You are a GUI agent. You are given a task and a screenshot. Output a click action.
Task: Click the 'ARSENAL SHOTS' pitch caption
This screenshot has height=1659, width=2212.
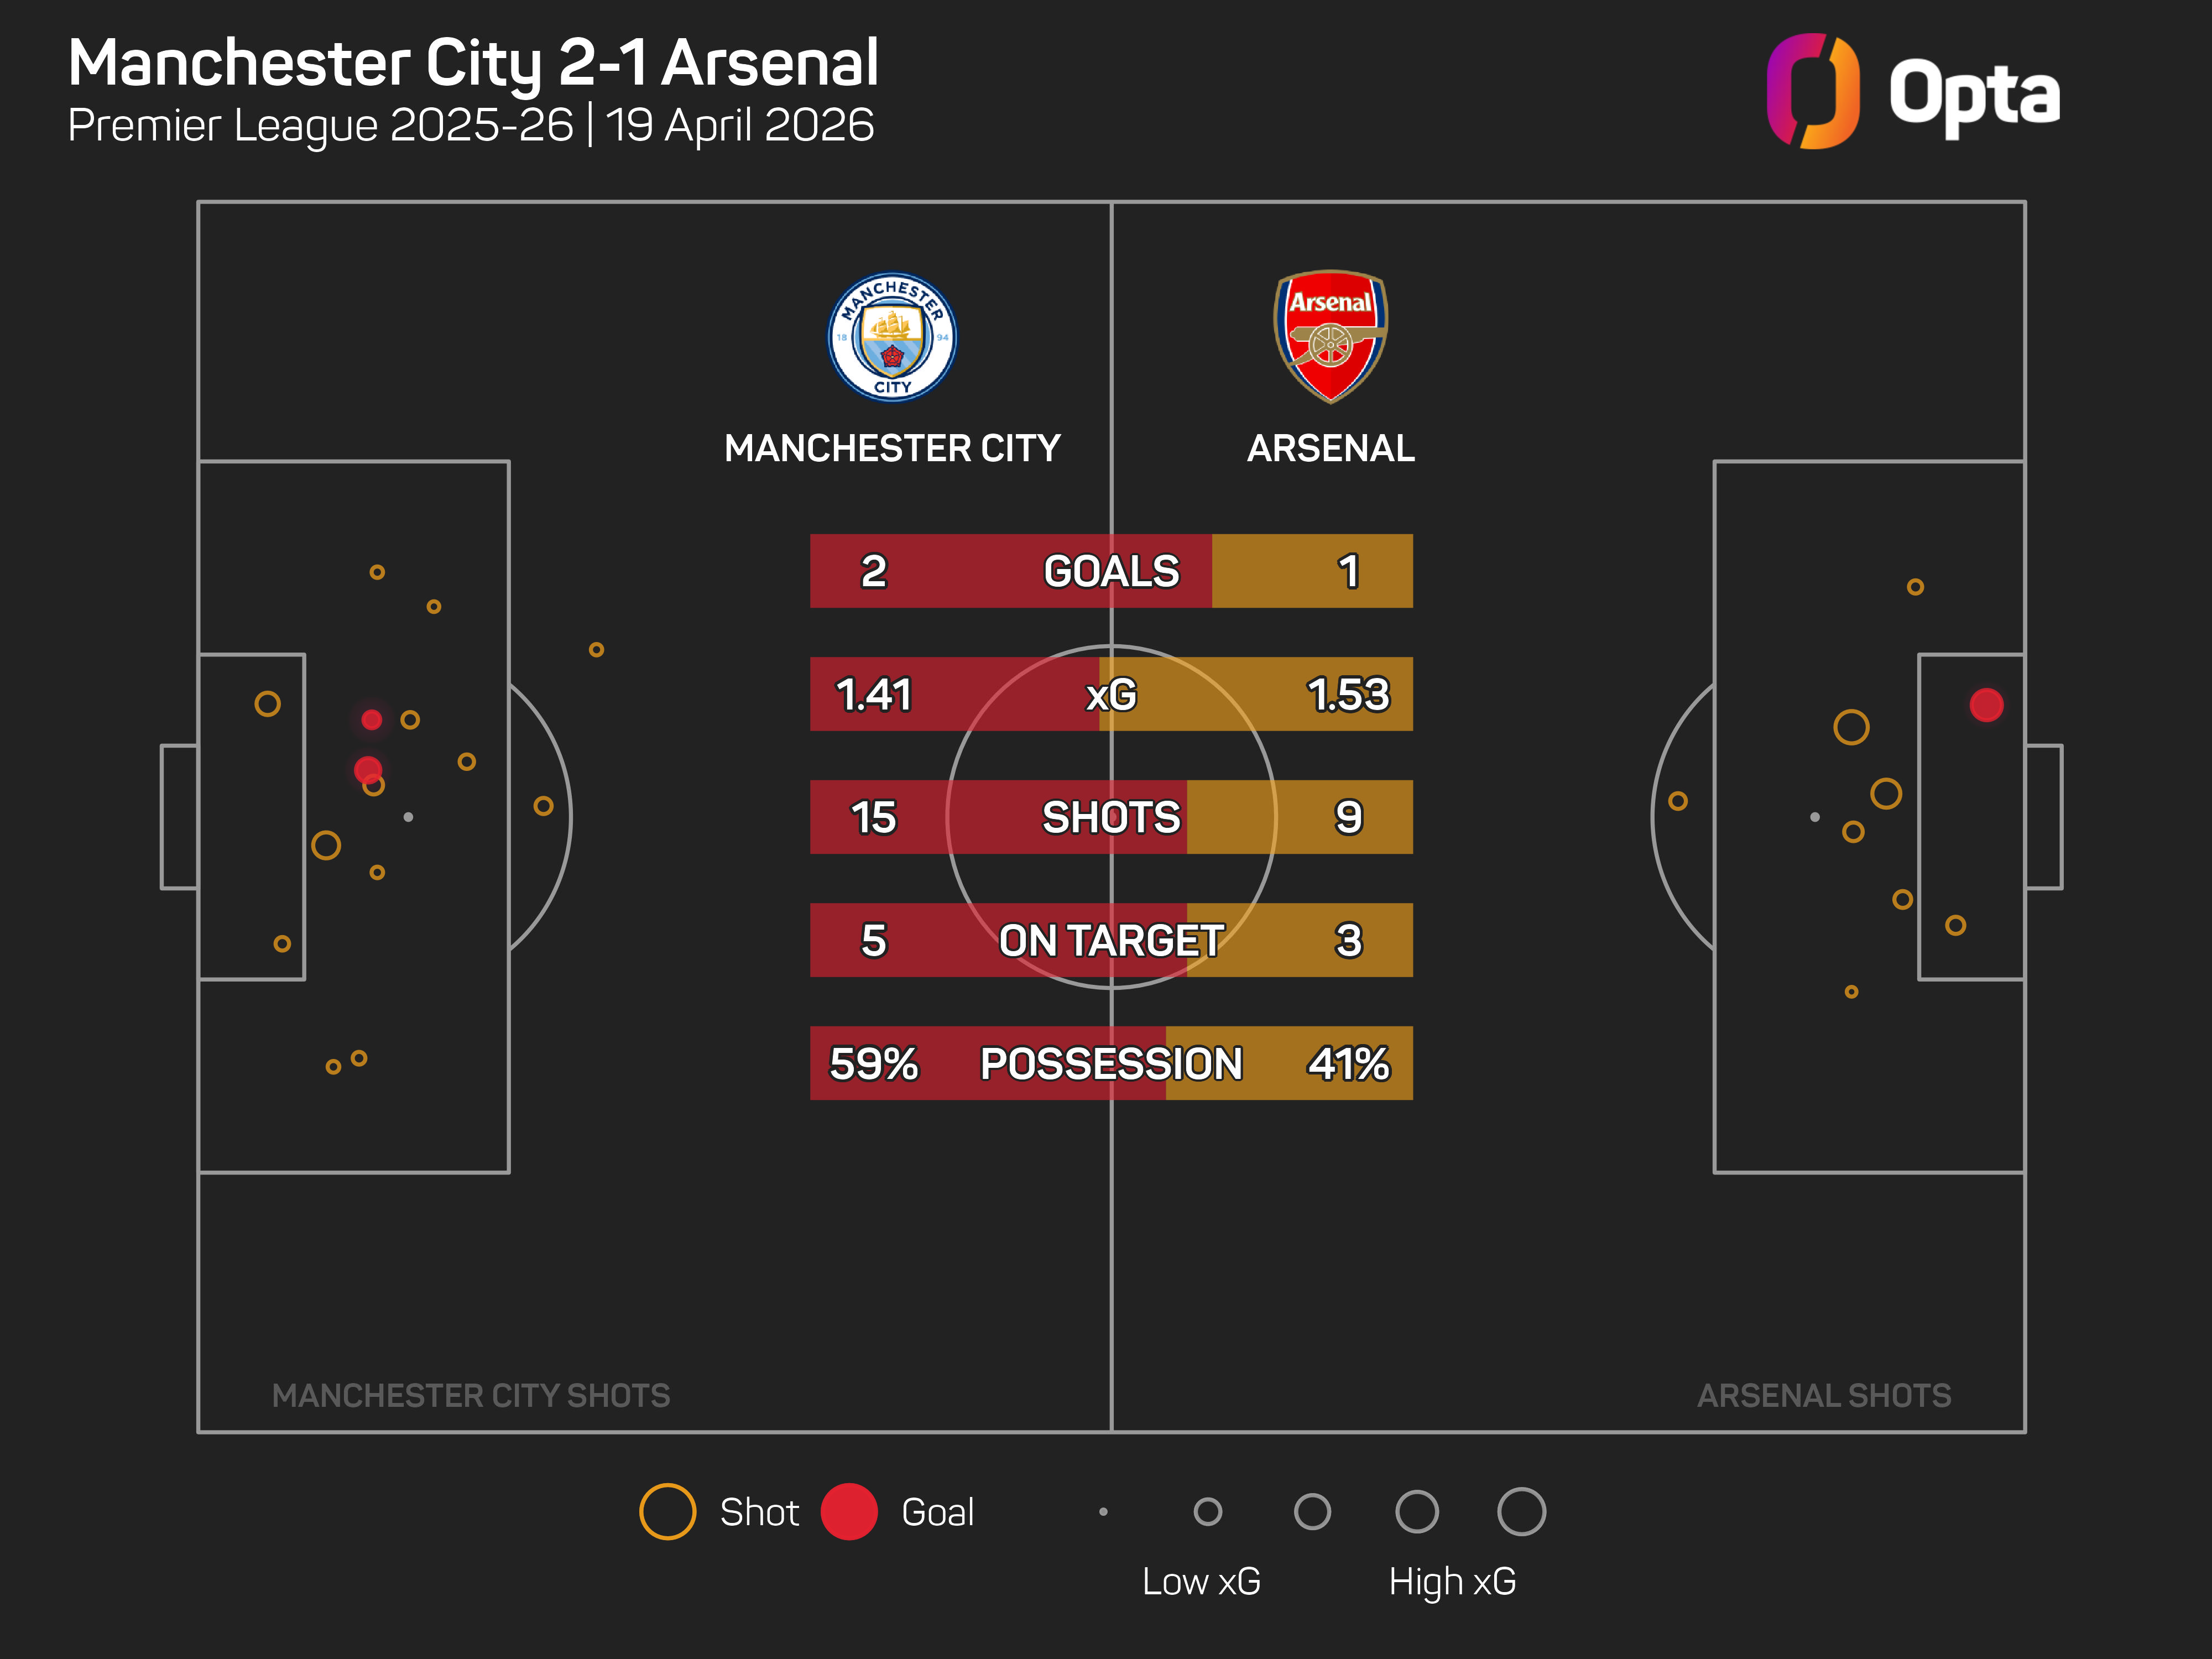pos(1824,1395)
